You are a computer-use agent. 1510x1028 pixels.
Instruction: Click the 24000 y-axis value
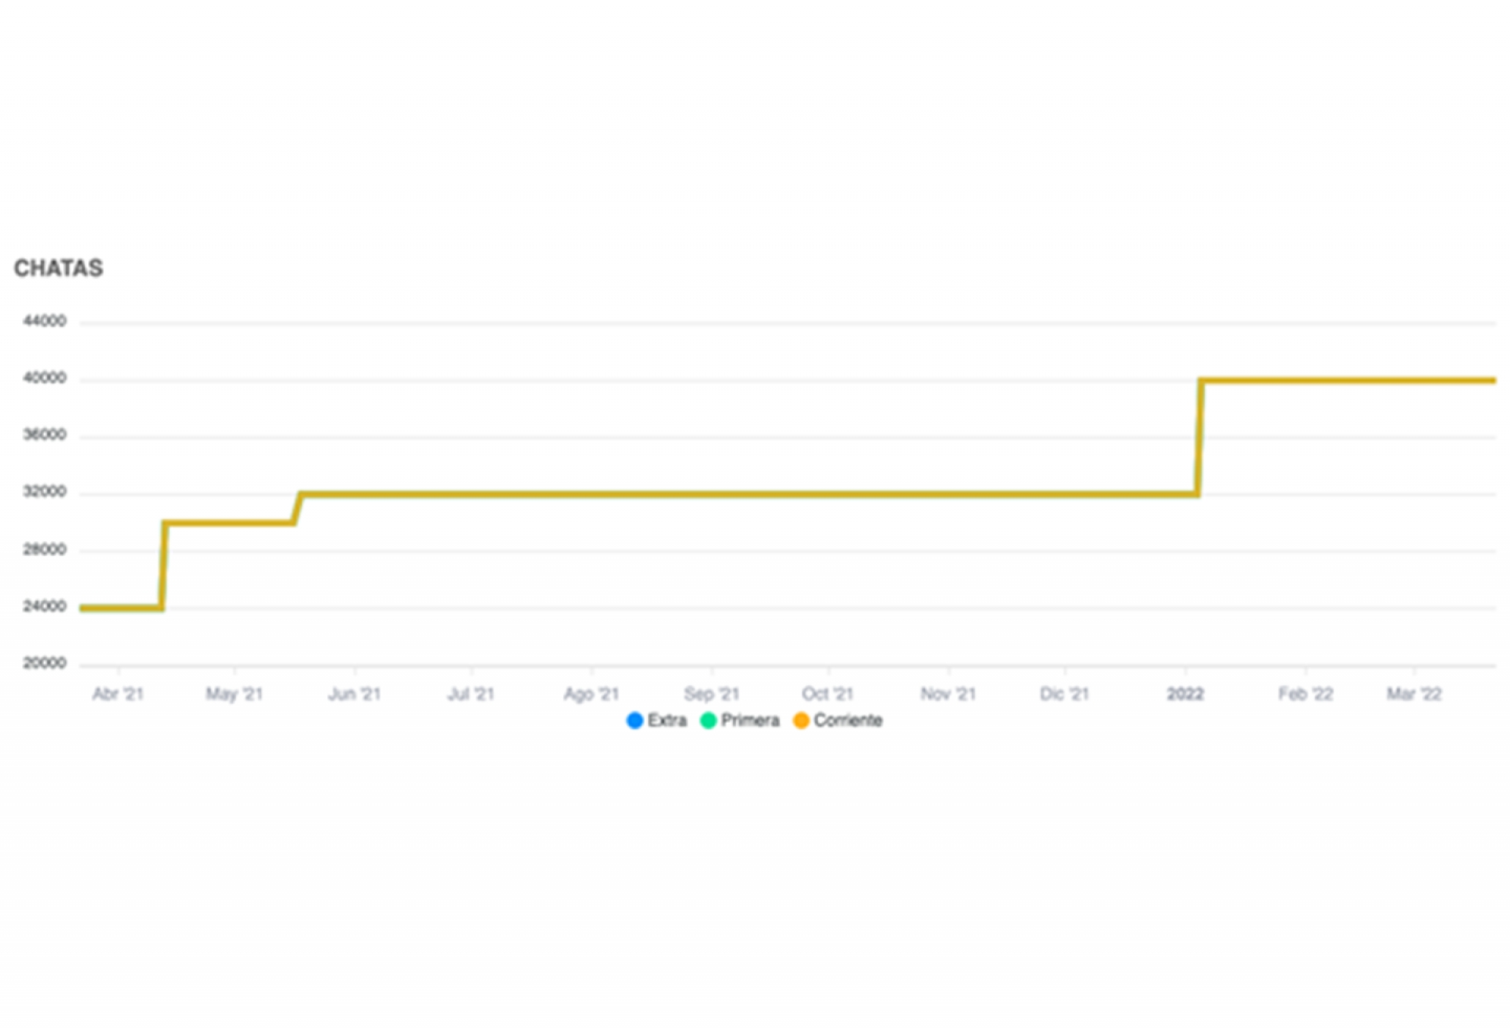click(45, 606)
